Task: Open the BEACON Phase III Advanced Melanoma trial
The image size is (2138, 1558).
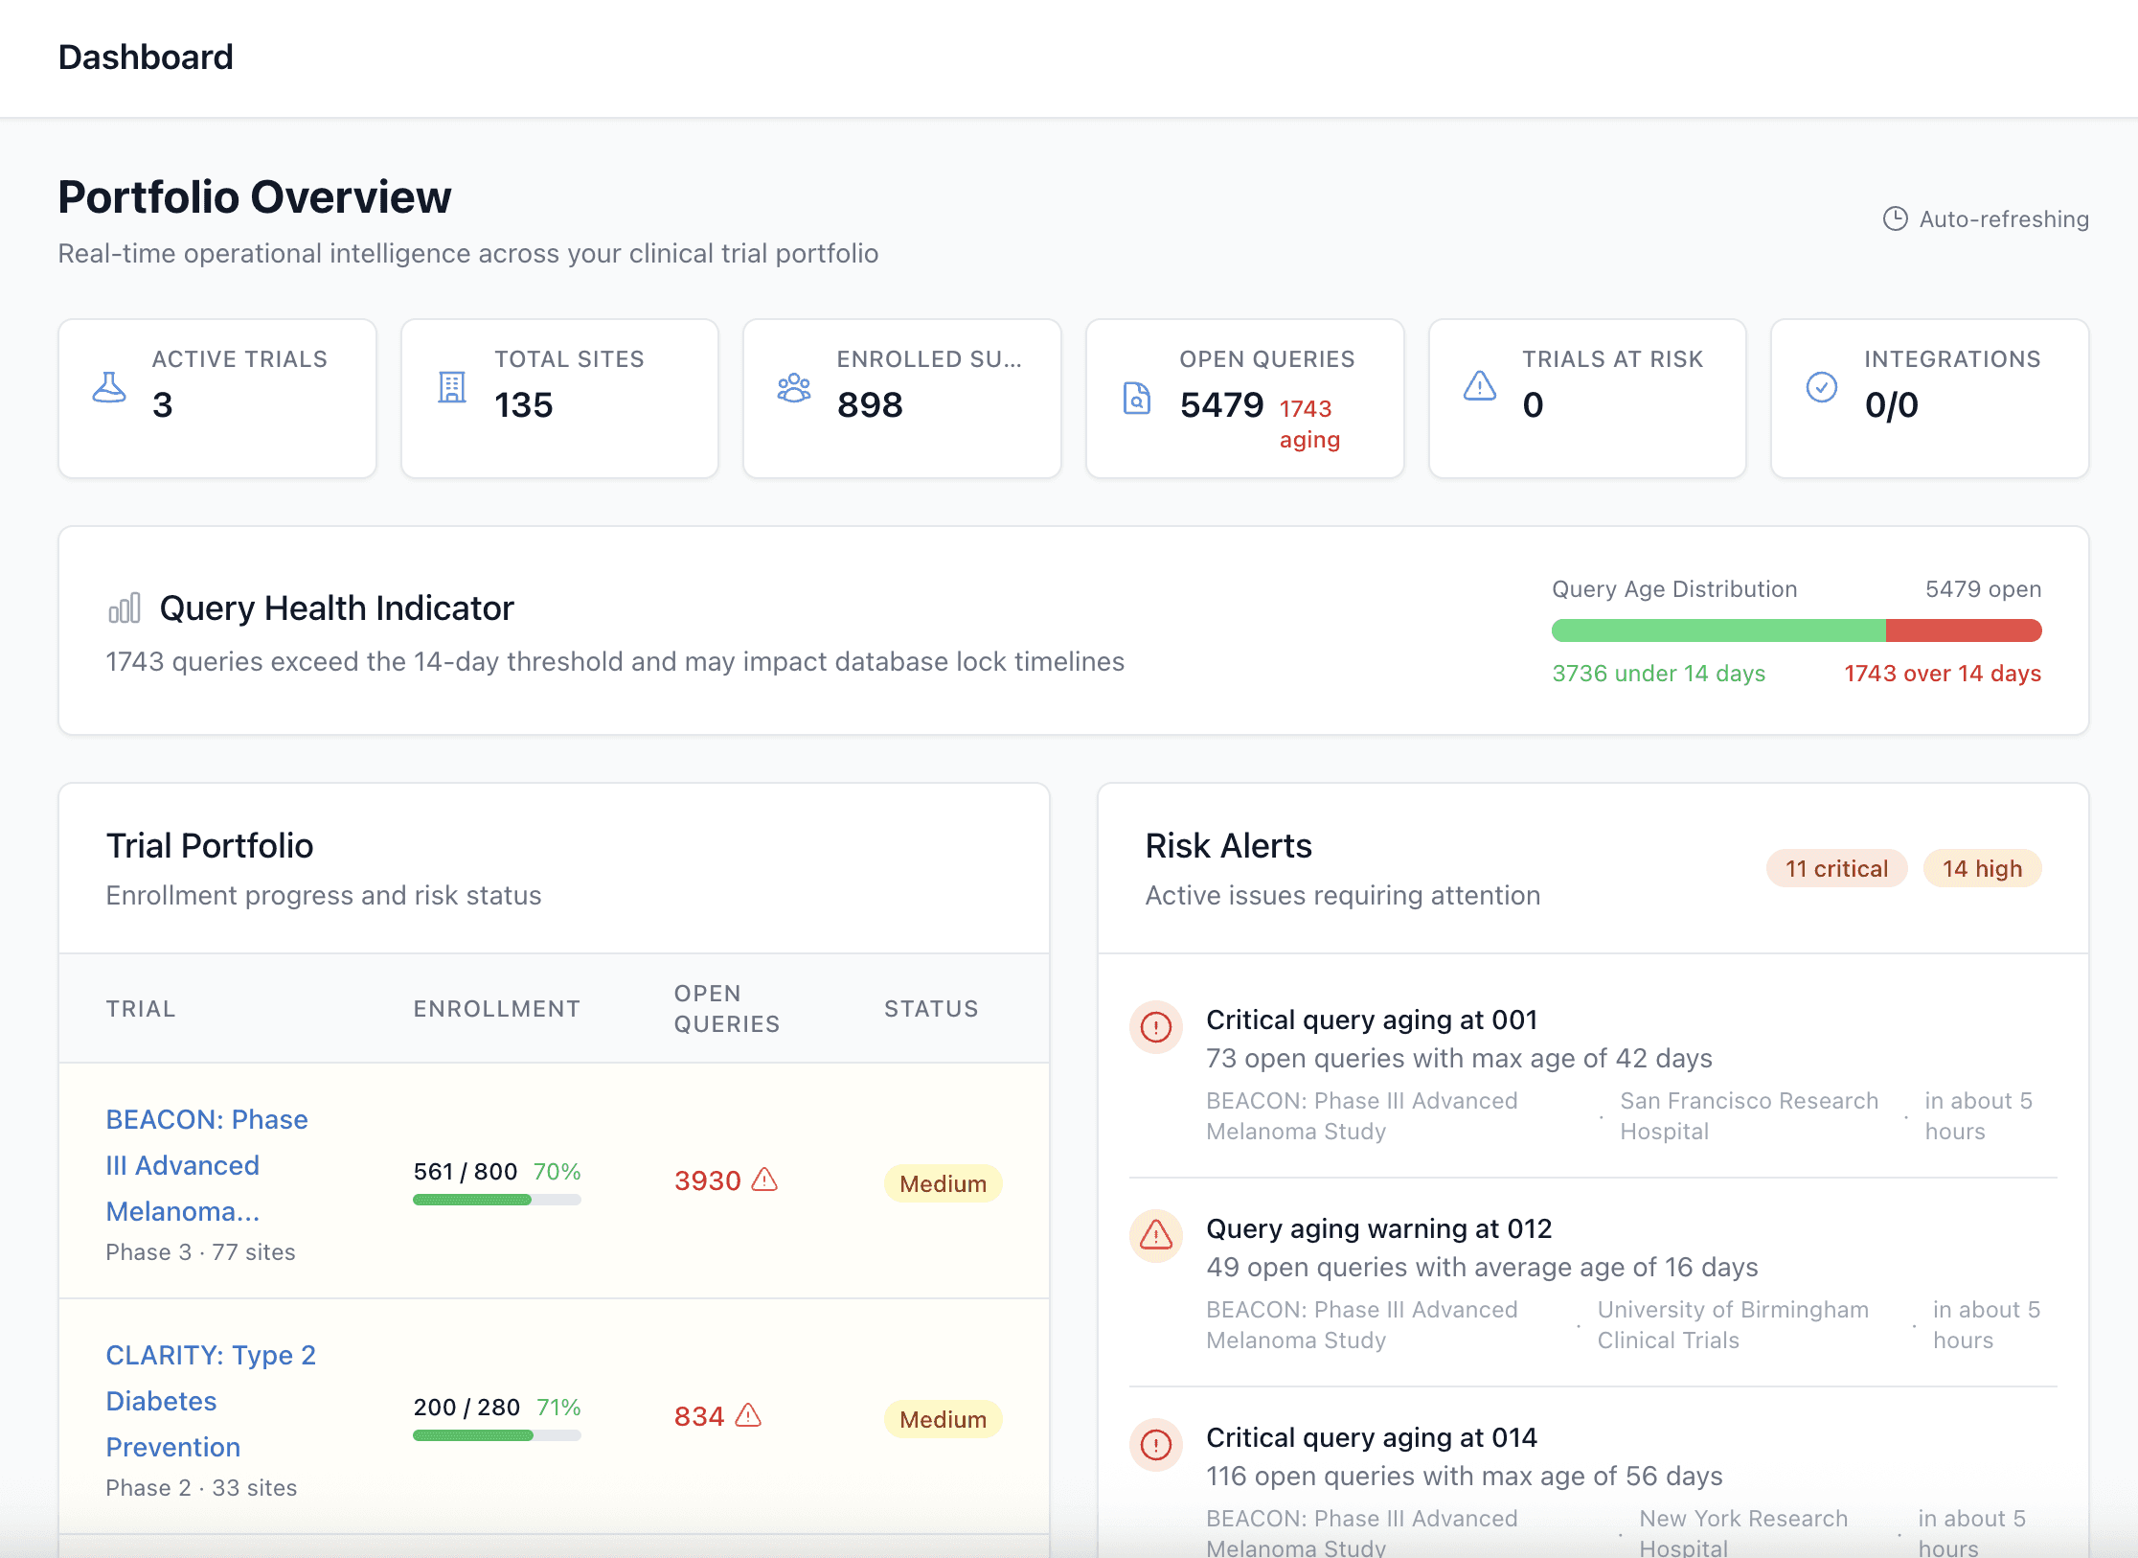Action: point(207,1164)
